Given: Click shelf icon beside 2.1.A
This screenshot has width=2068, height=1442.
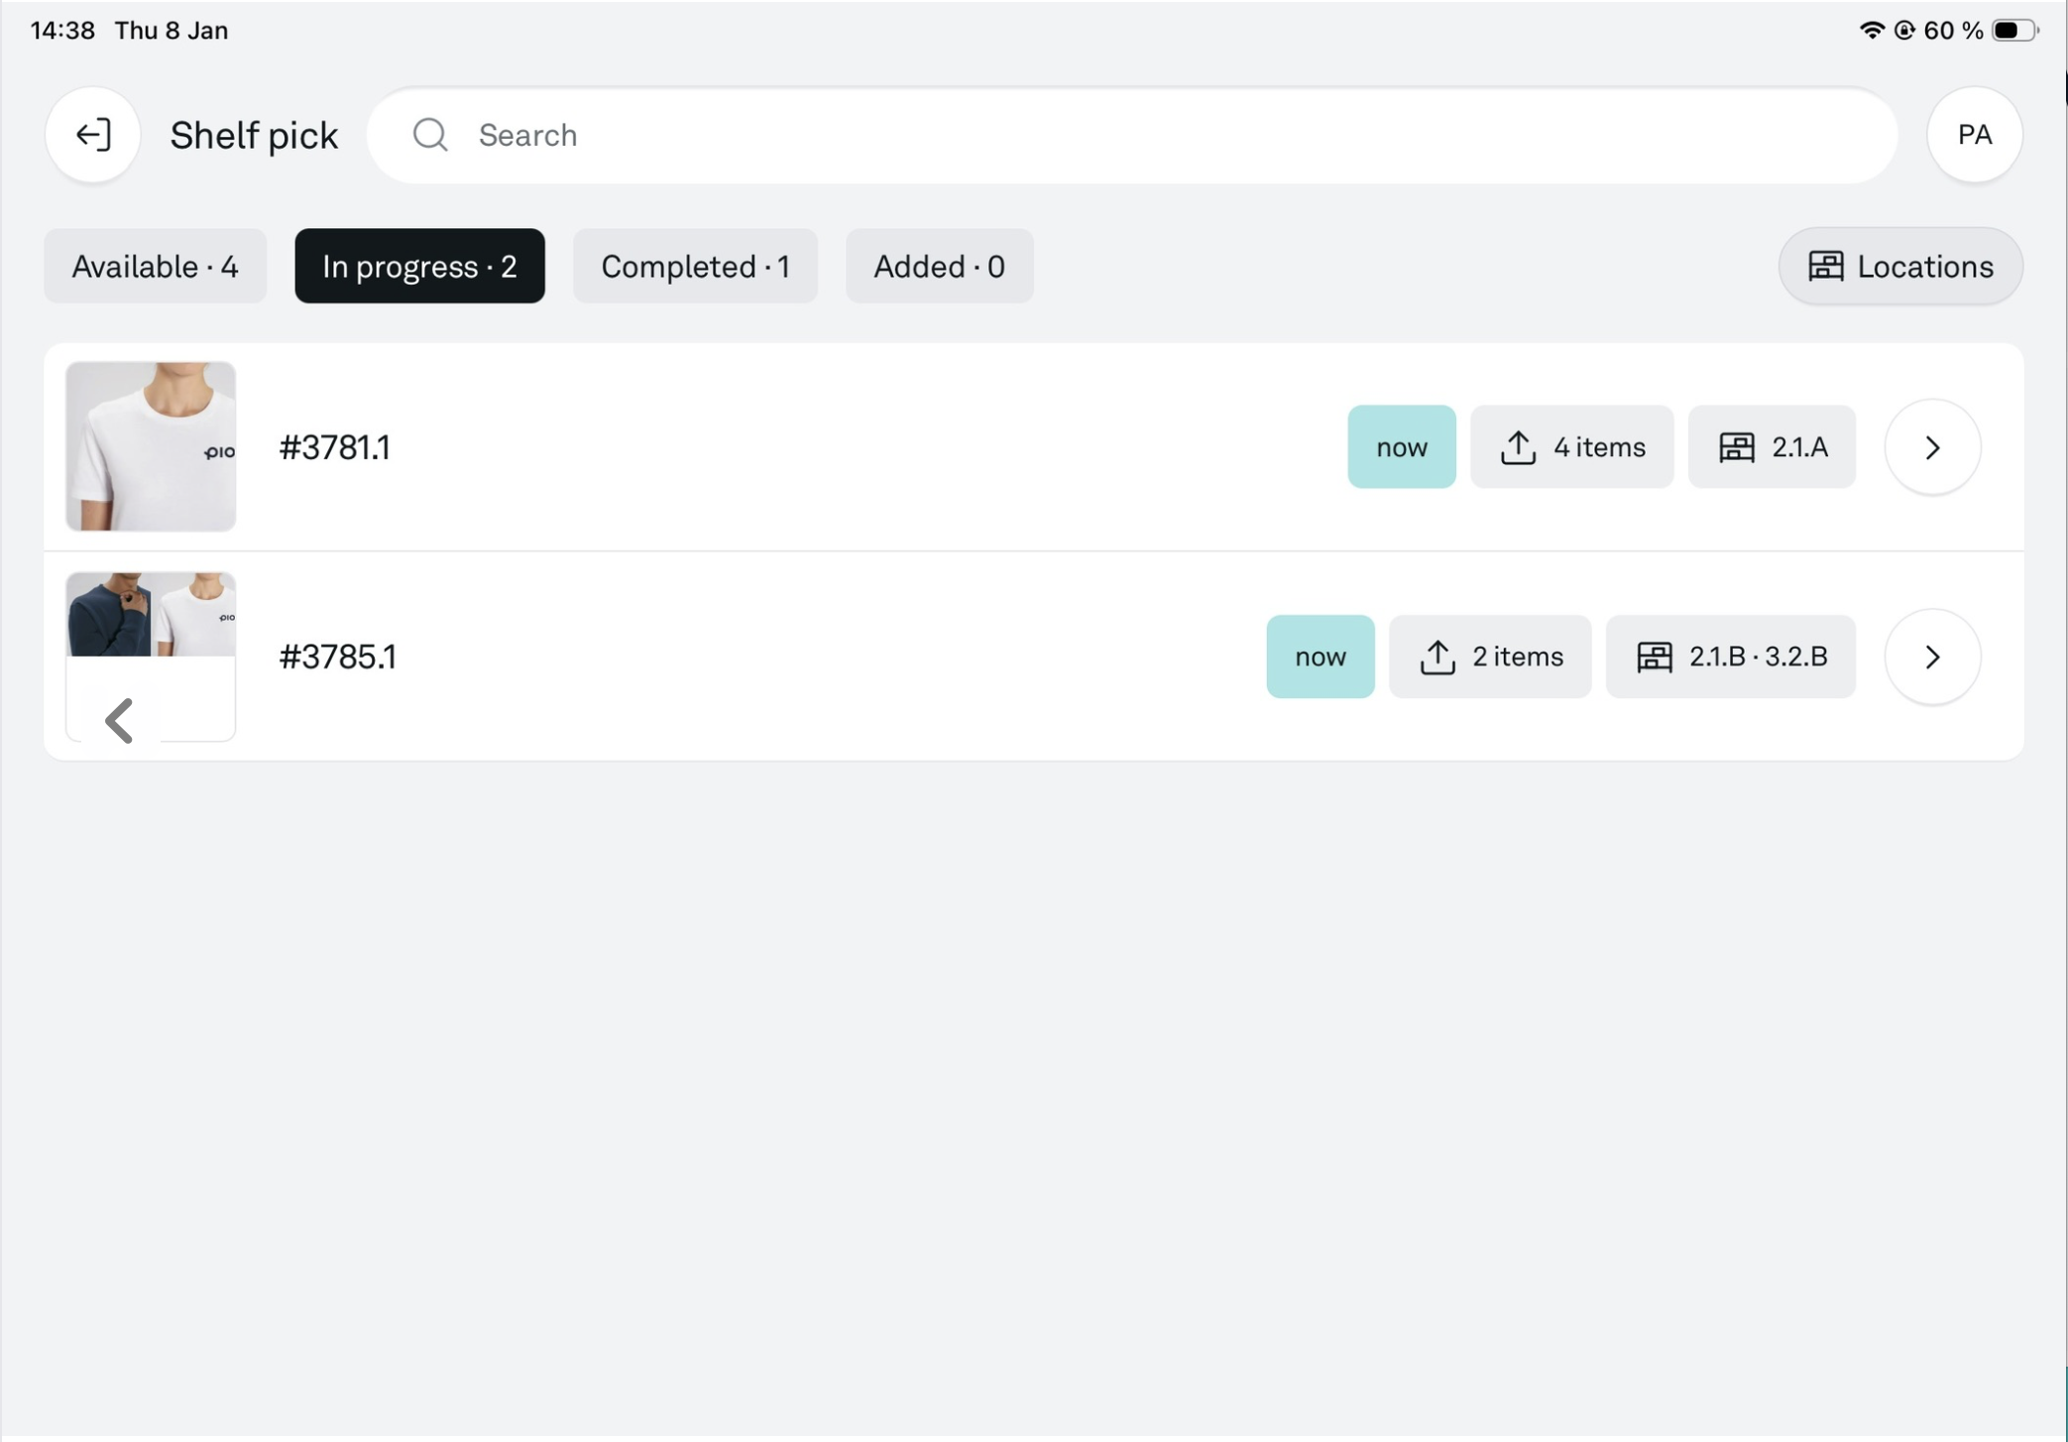Looking at the screenshot, I should pos(1736,447).
